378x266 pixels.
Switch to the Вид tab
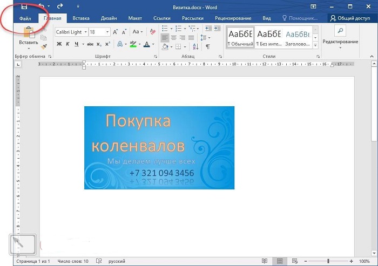tap(267, 18)
